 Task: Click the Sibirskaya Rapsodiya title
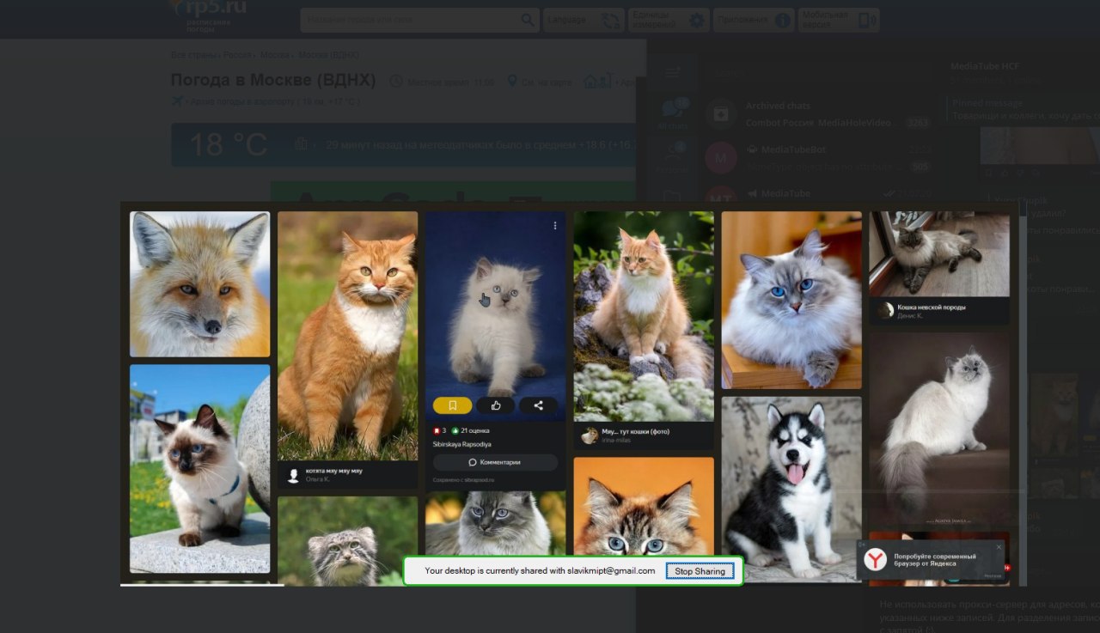click(462, 444)
